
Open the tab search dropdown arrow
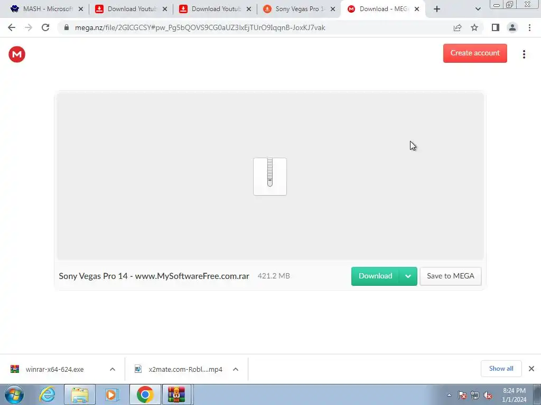(x=478, y=9)
